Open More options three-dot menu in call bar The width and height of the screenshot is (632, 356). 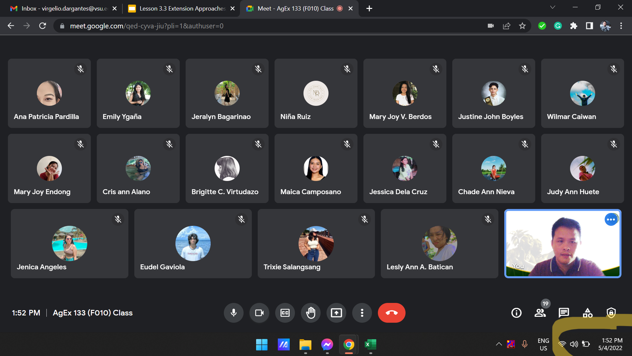(x=362, y=313)
